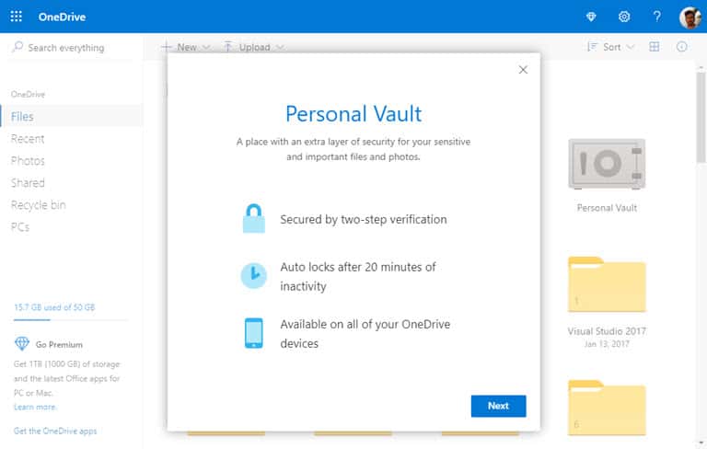
Task: Open the settings gear icon
Action: (624, 17)
